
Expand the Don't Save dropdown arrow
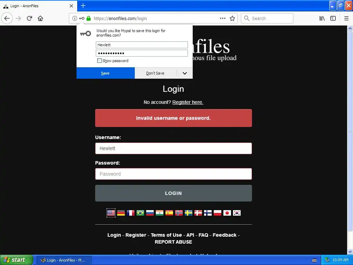click(185, 73)
